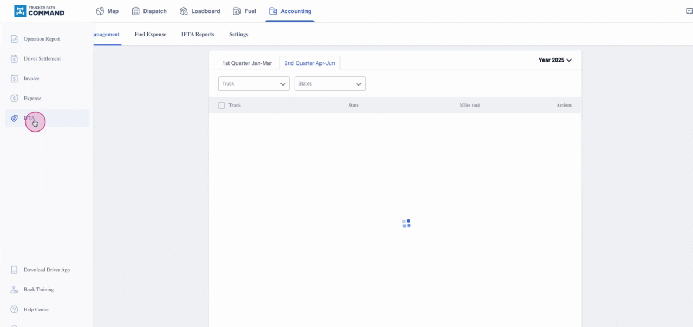Click the Actions column header
This screenshot has height=327, width=693.
(x=564, y=105)
